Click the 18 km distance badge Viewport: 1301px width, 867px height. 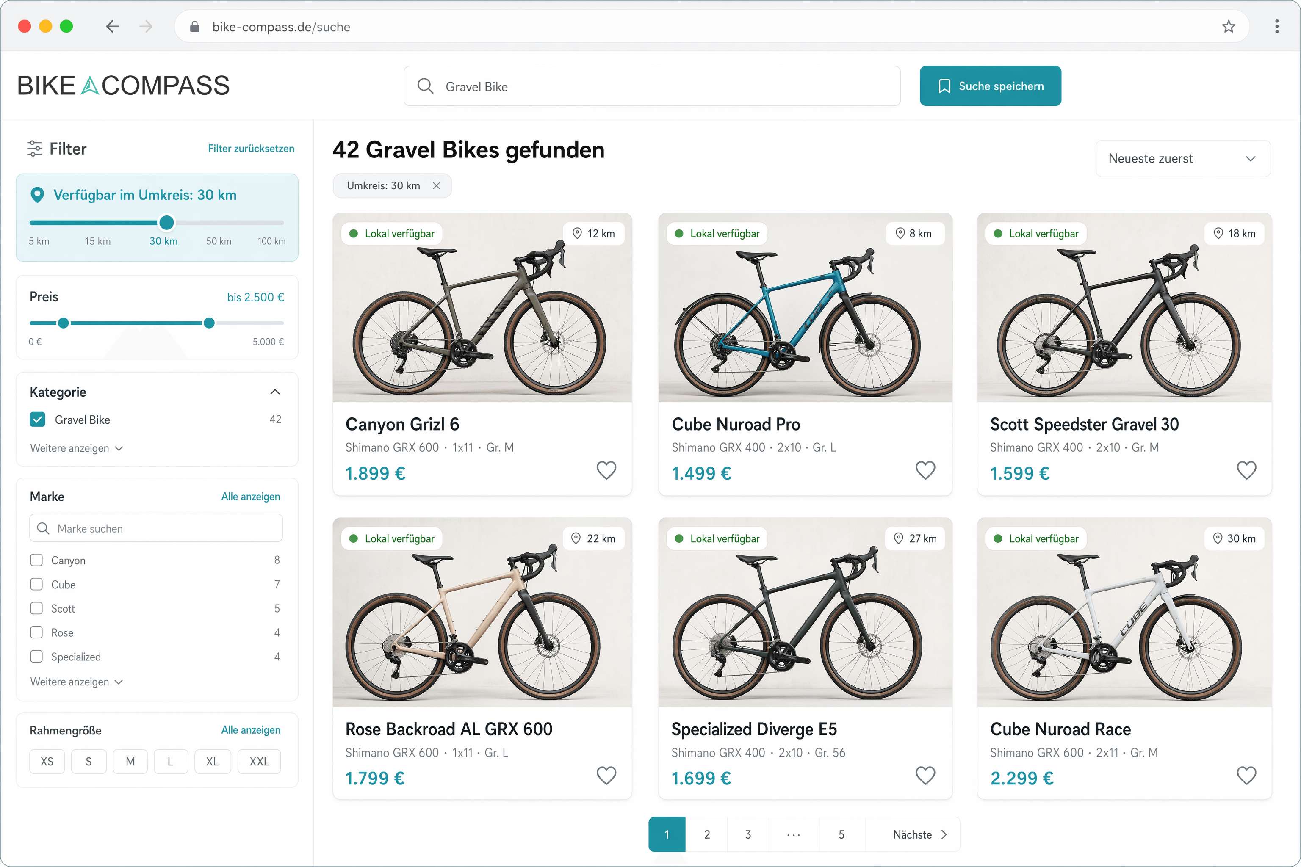1235,233
